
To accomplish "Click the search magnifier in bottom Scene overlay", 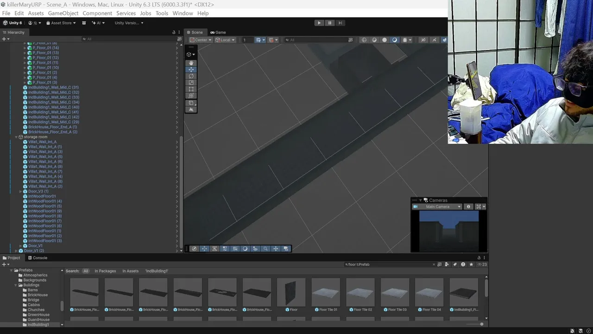I will [265, 249].
